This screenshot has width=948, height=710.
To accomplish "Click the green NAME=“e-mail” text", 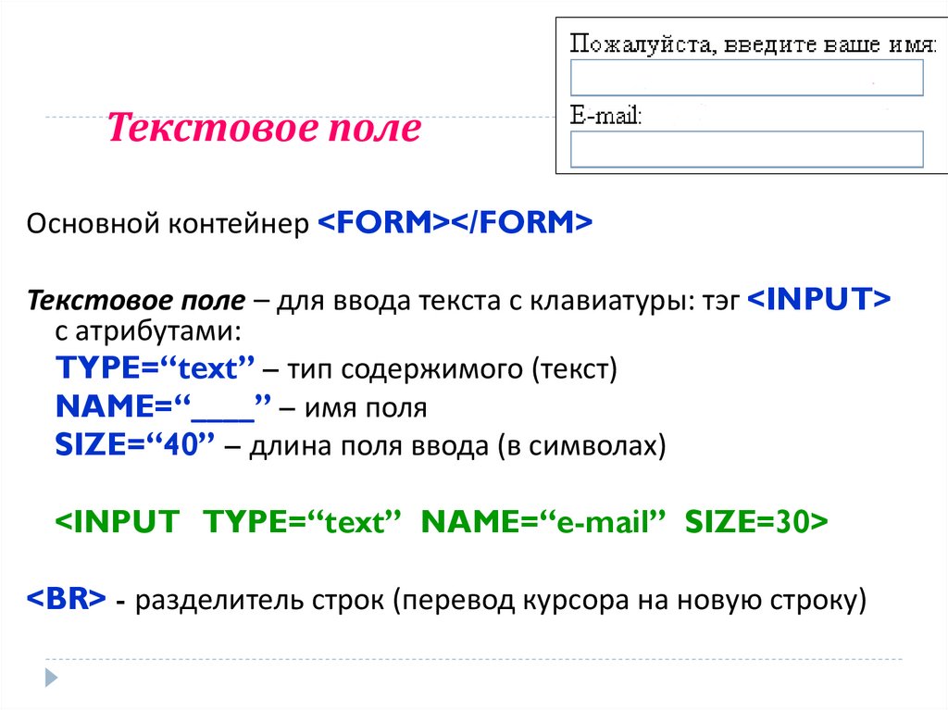I will (543, 521).
